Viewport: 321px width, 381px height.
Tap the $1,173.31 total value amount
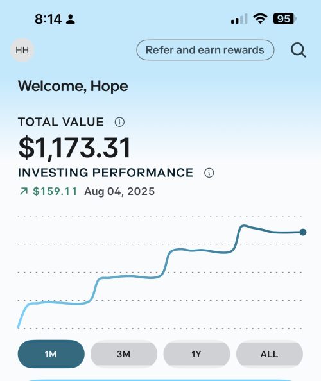pyautogui.click(x=74, y=148)
